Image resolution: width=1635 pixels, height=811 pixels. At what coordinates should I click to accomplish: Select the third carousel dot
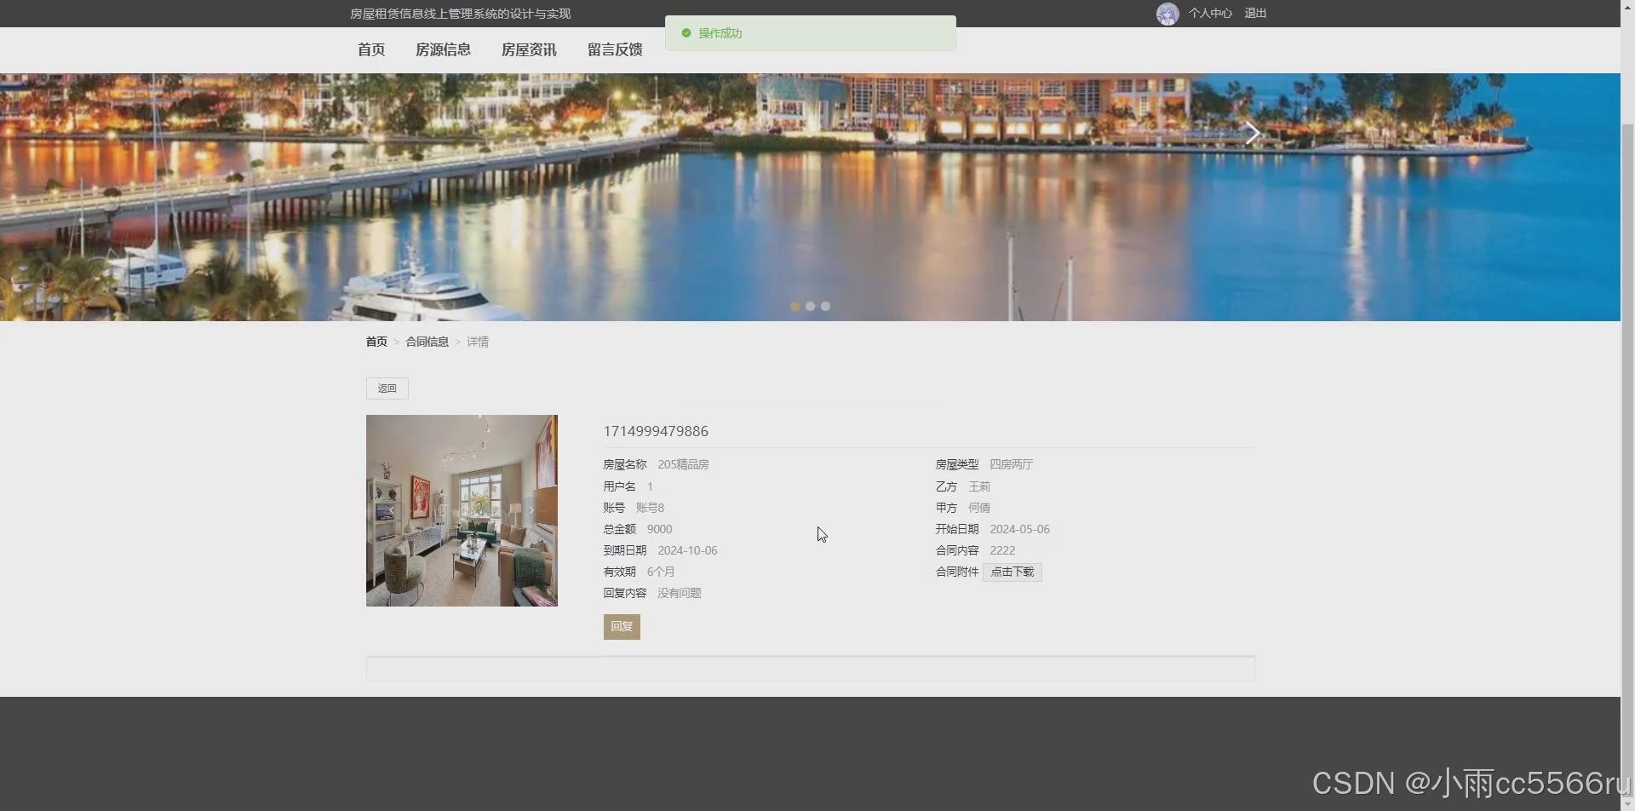click(x=825, y=306)
